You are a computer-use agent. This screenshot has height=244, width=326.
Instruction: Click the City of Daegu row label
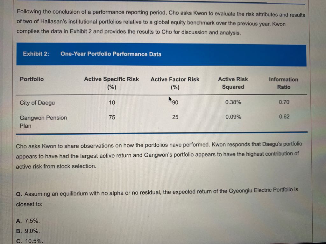click(x=37, y=103)
